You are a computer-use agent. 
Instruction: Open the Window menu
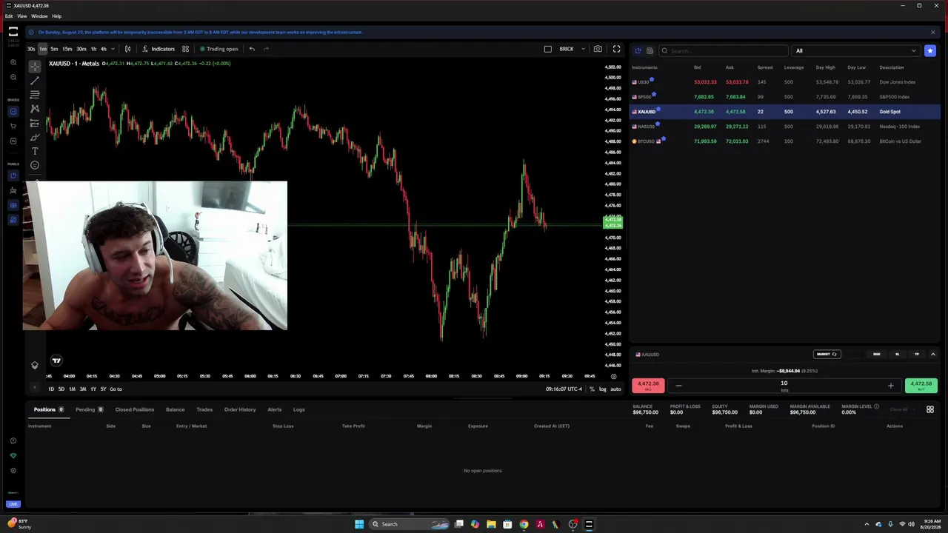pos(39,16)
